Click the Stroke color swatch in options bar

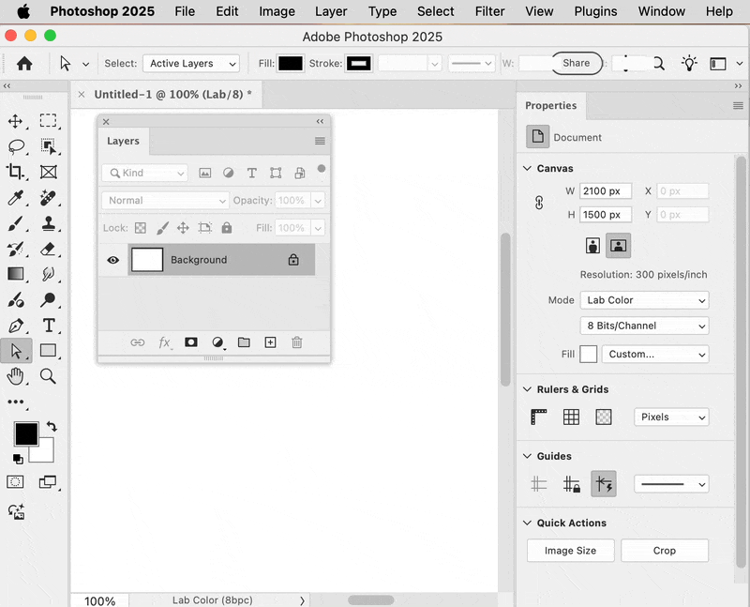click(359, 63)
